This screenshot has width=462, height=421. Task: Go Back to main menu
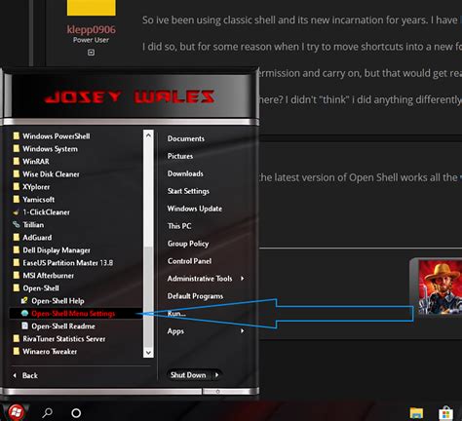tap(25, 375)
